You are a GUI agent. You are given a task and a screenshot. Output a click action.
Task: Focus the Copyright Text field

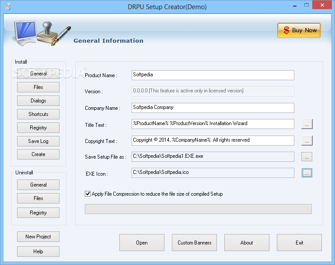click(x=213, y=140)
